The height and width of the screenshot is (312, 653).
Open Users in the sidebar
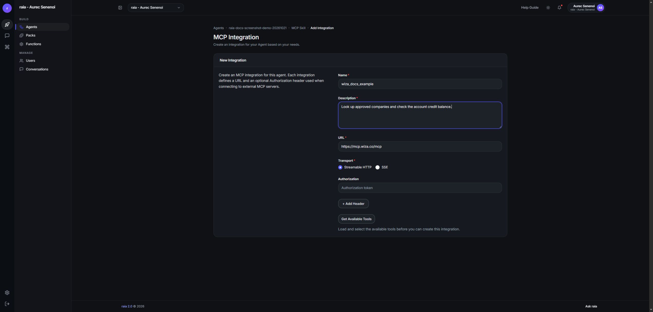tap(42, 61)
